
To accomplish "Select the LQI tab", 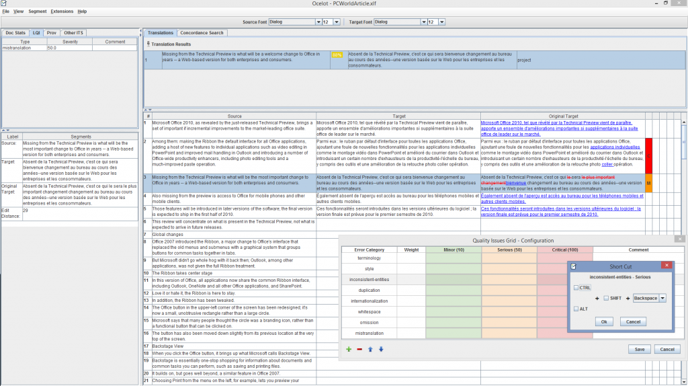I will (x=36, y=33).
